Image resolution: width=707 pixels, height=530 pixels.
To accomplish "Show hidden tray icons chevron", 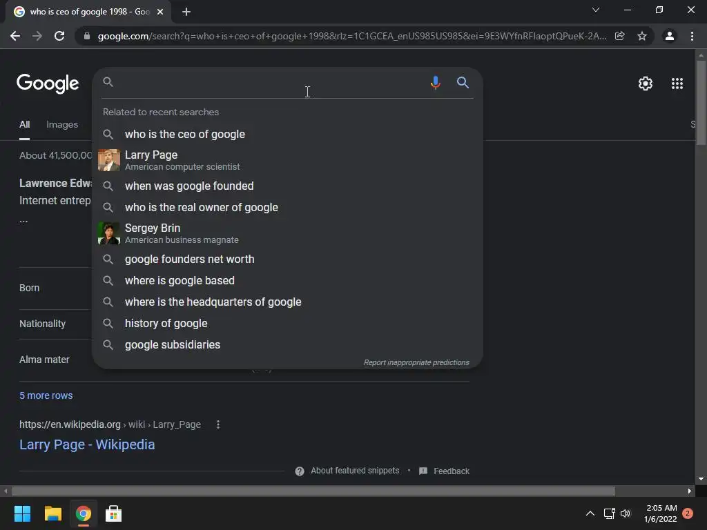I will pos(590,513).
